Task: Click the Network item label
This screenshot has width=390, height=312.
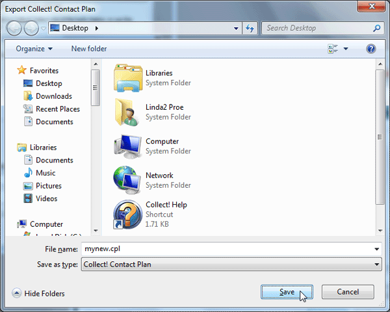Action: [x=159, y=175]
